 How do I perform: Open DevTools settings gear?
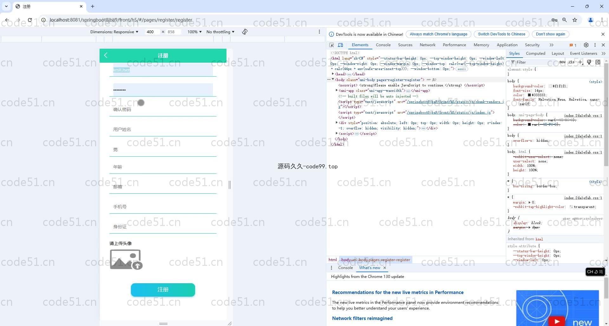click(x=586, y=45)
